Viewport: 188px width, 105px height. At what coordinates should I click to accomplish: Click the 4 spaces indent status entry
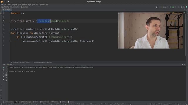(165, 104)
